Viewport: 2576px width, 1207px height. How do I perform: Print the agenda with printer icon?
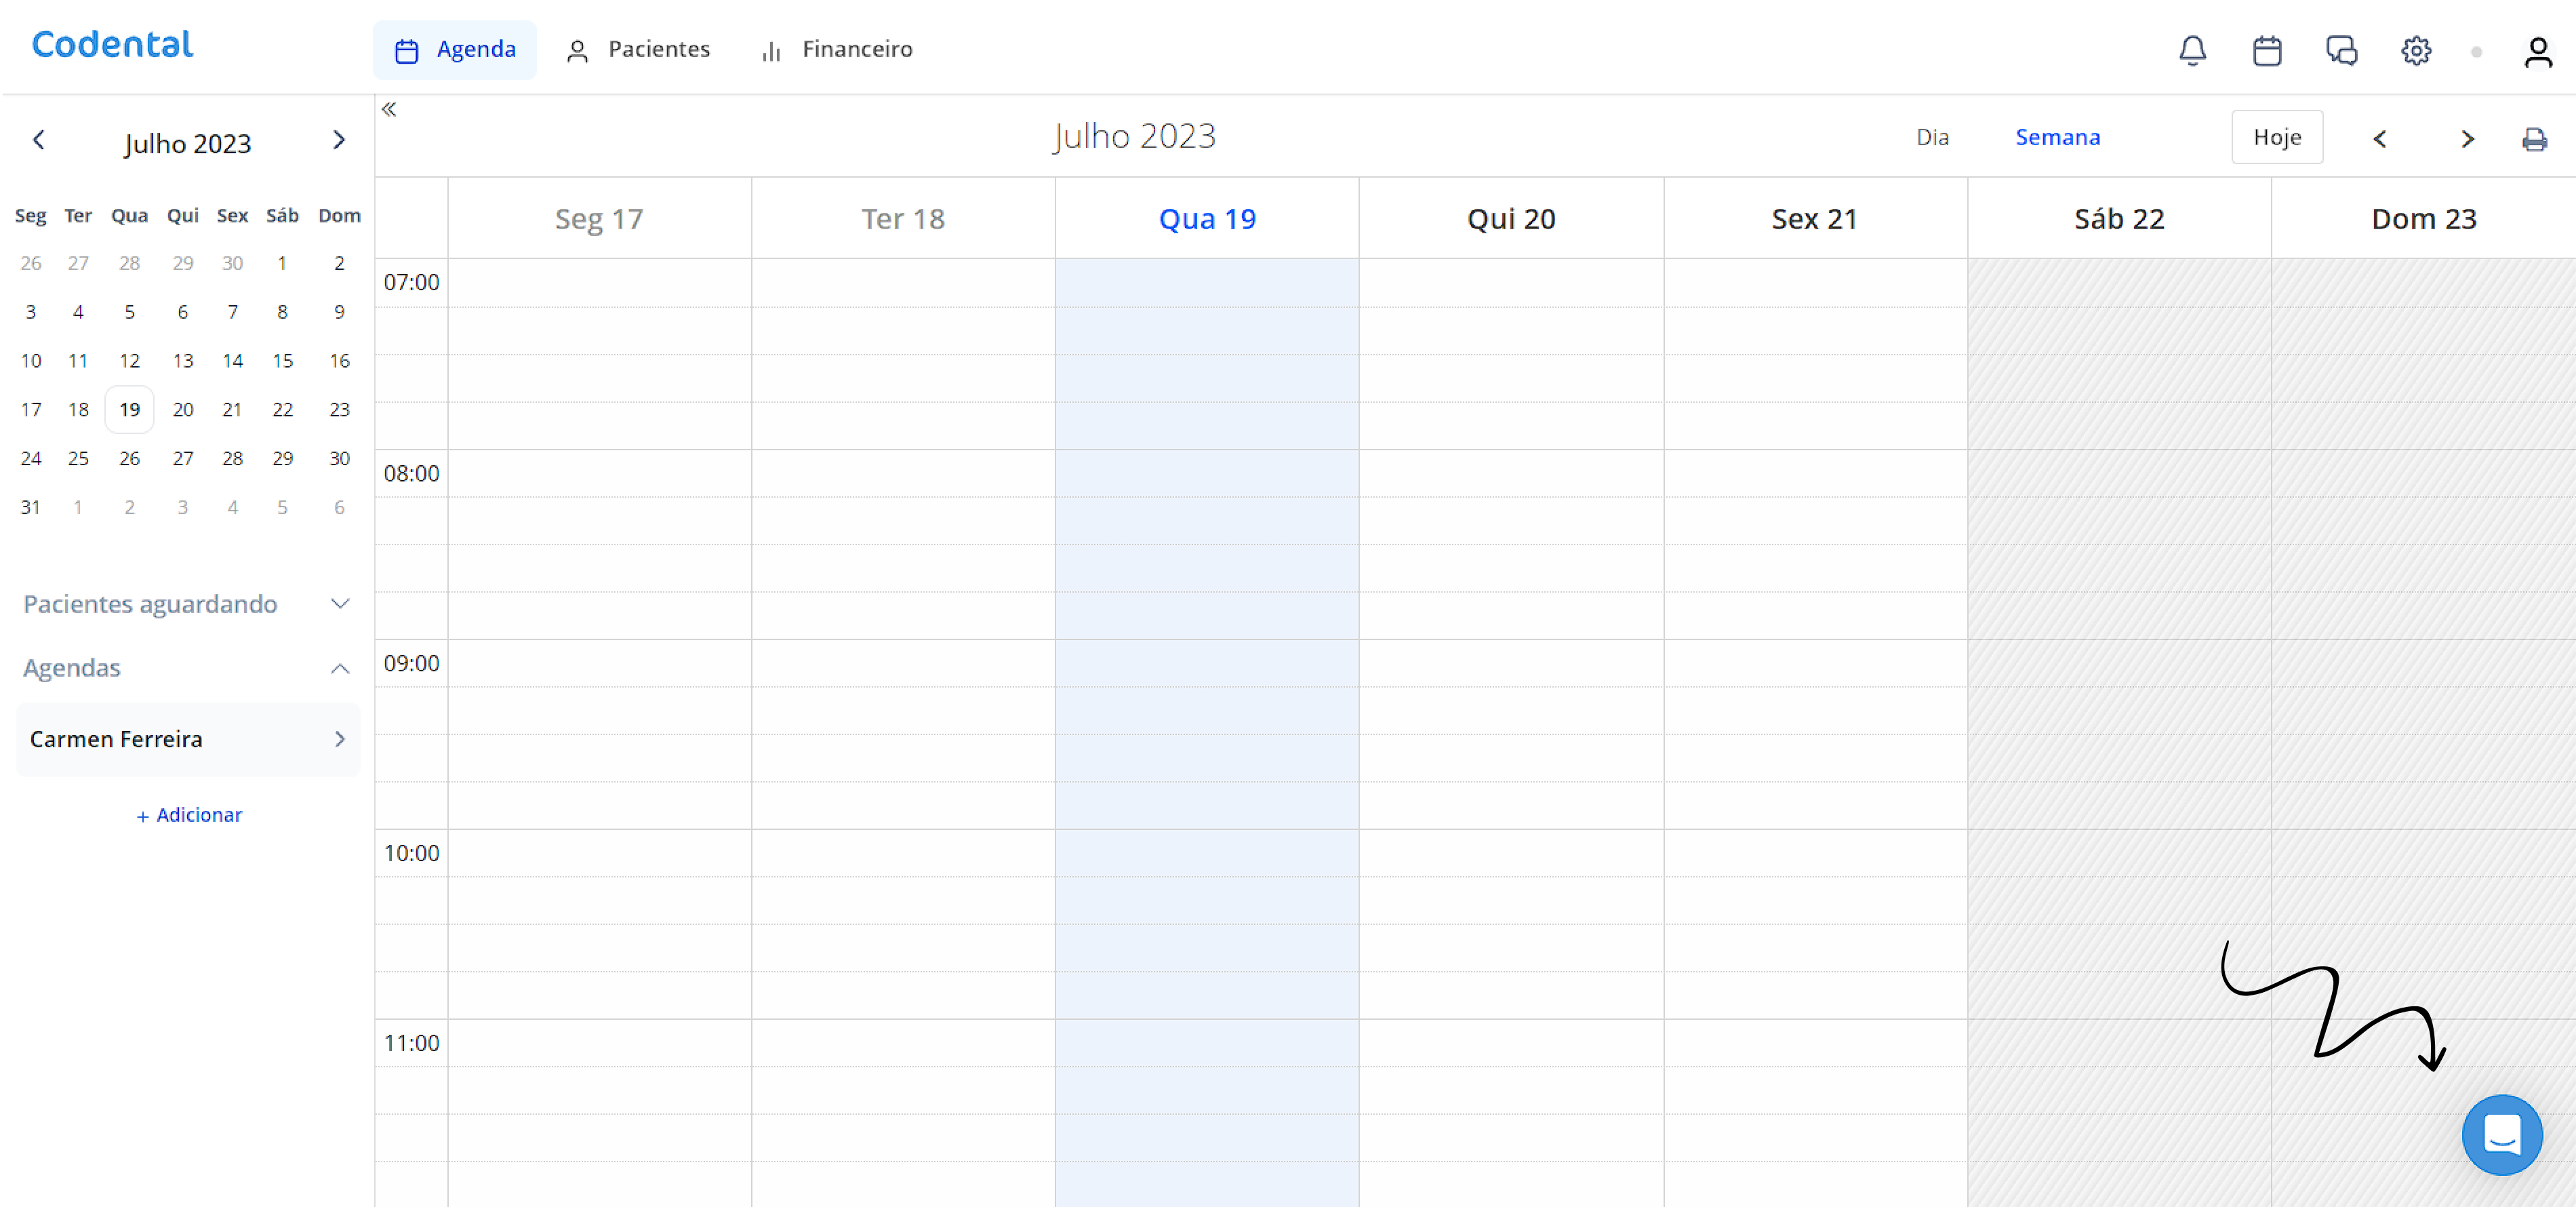pyautogui.click(x=2534, y=139)
